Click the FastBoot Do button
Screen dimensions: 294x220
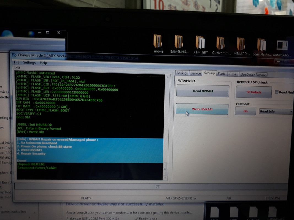[246, 111]
